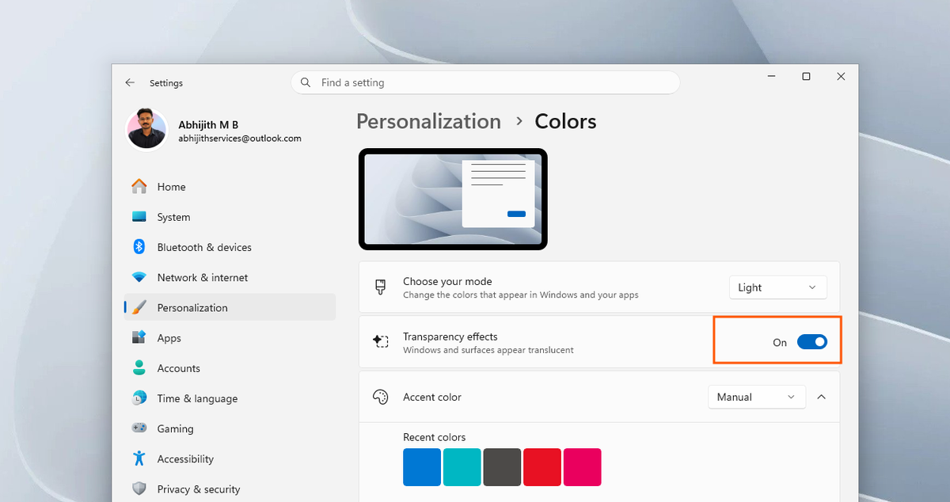Minimize the Settings window
The image size is (950, 502).
click(x=771, y=77)
